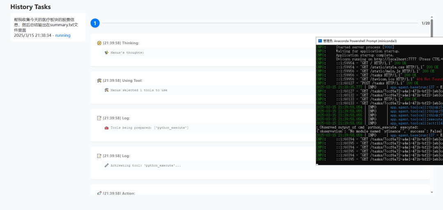
Task: Click the vertical scrollbar thumb of steps panel
Action: point(432,27)
